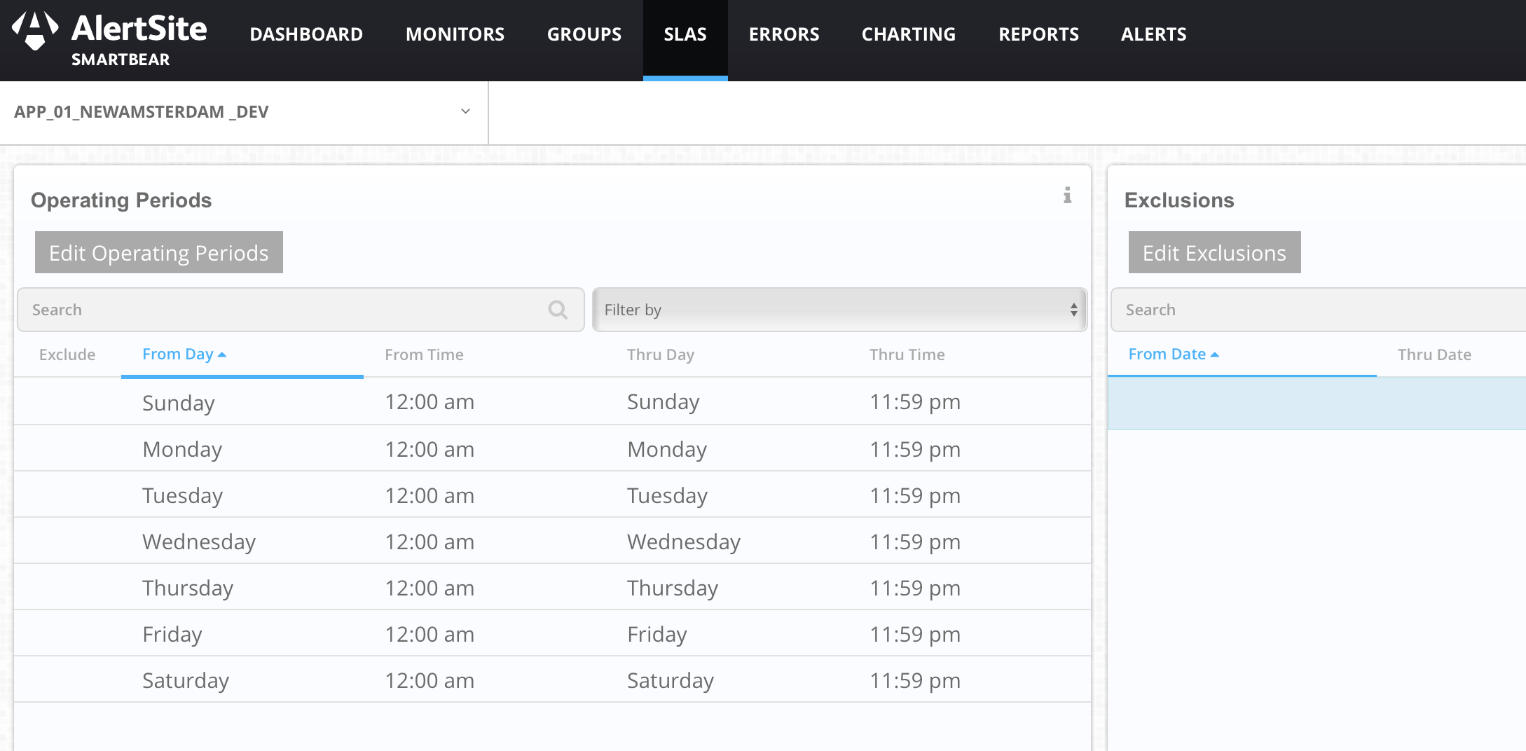1526x751 pixels.
Task: Select the Saturday From Day cell
Action: click(x=186, y=680)
